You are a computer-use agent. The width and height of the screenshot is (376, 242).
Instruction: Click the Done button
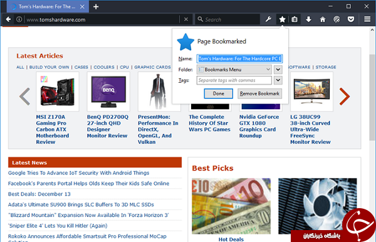pos(219,93)
